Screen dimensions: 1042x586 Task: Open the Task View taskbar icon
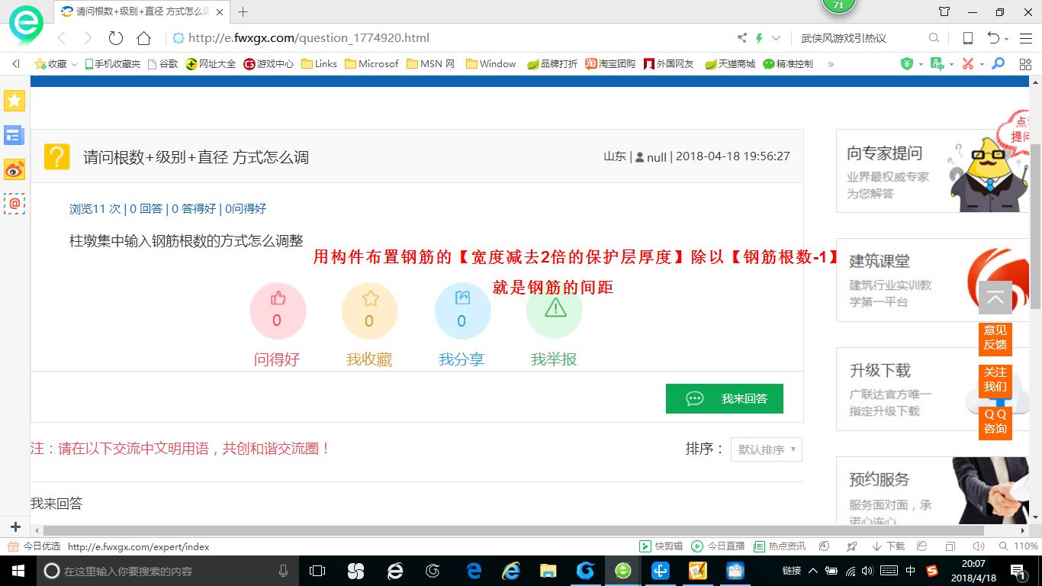(317, 571)
